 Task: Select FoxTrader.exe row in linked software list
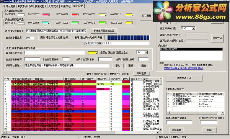(195, 96)
